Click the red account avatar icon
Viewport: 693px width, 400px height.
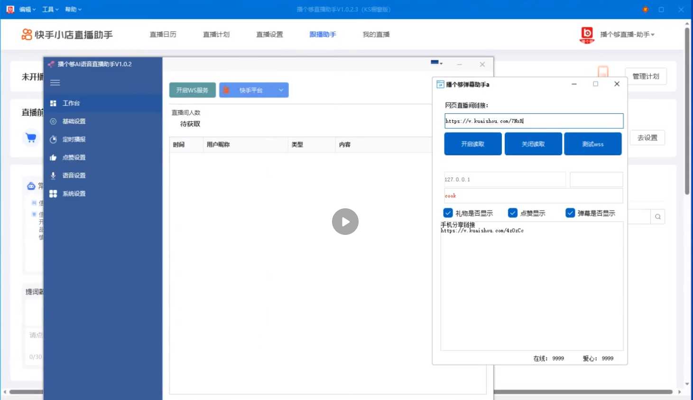(x=587, y=35)
